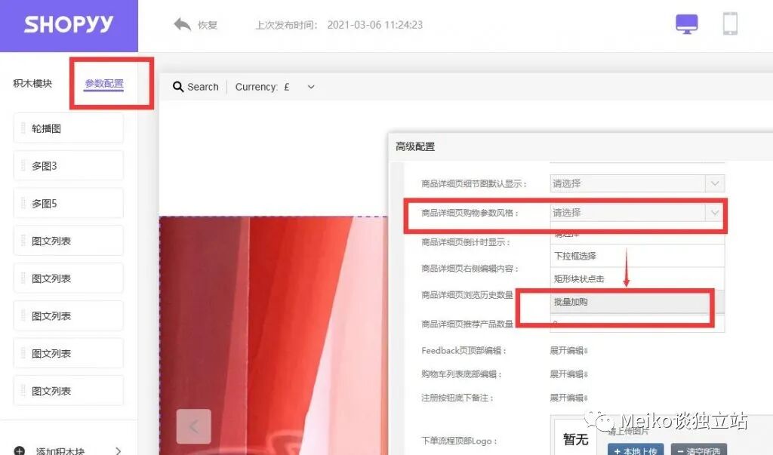Click the SHOPYY logo

(69, 24)
